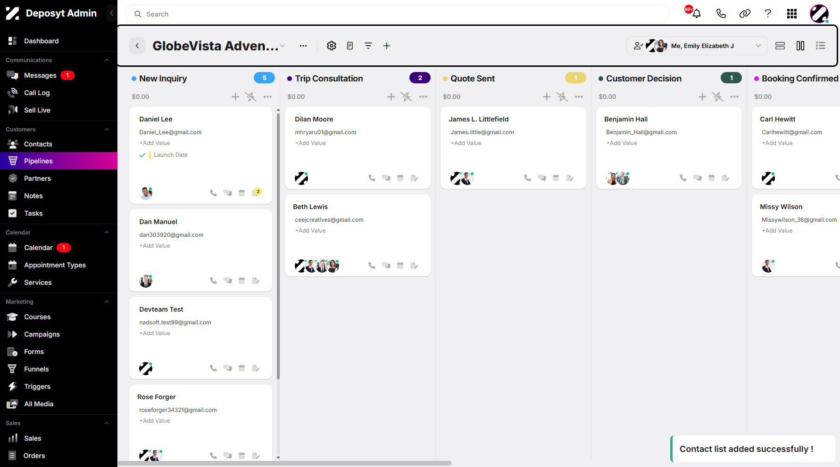Expand the GlobeVista pipeline name dropdown
This screenshot has height=467, width=840.
tap(282, 46)
